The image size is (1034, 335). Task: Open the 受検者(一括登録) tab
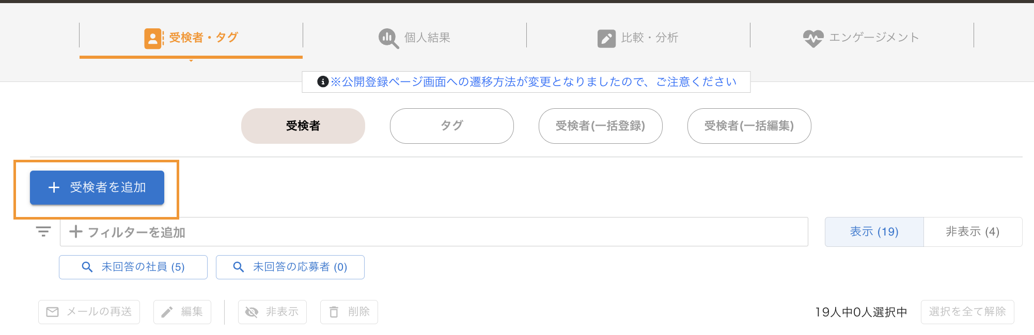coord(600,126)
